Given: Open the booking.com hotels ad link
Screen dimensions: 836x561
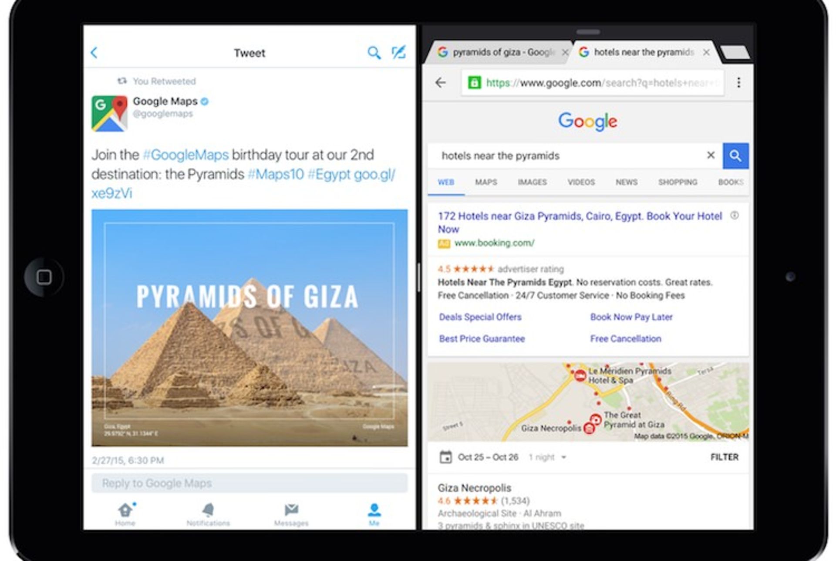Looking at the screenshot, I should click(580, 223).
